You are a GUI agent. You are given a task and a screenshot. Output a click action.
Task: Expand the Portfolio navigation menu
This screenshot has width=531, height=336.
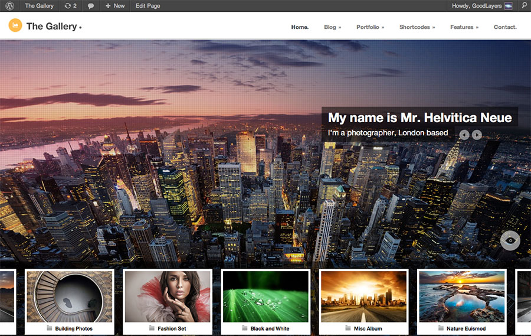[x=370, y=27]
